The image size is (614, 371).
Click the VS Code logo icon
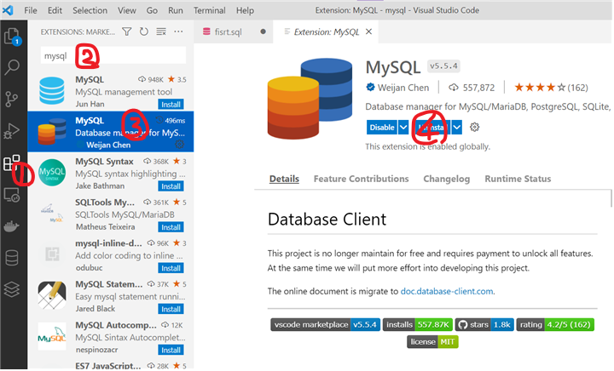coord(8,10)
